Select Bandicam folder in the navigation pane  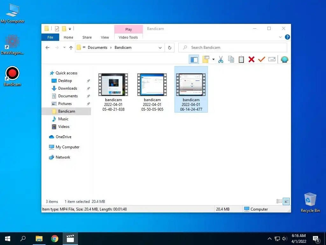tap(66, 111)
